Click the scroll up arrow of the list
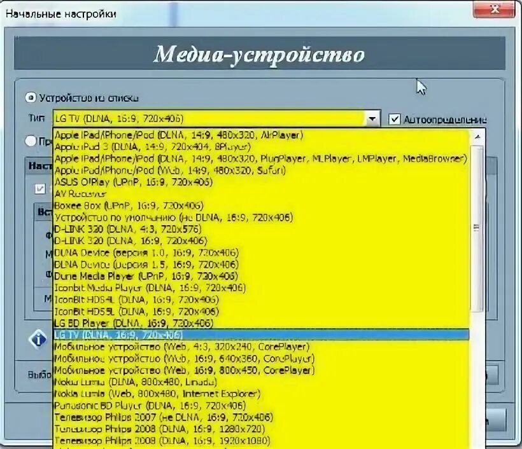The width and height of the screenshot is (522, 449). (477, 136)
